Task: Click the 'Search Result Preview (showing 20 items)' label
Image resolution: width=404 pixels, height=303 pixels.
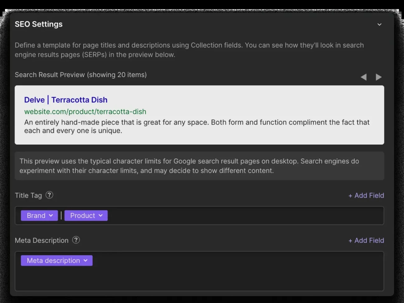Action: (x=81, y=75)
